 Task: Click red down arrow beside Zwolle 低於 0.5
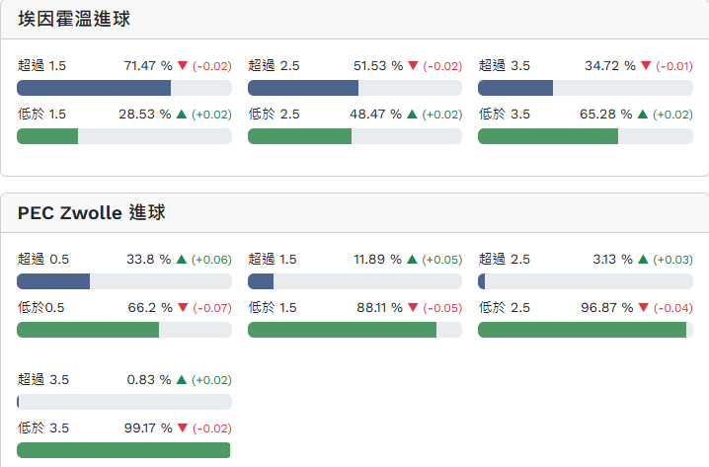(x=182, y=308)
